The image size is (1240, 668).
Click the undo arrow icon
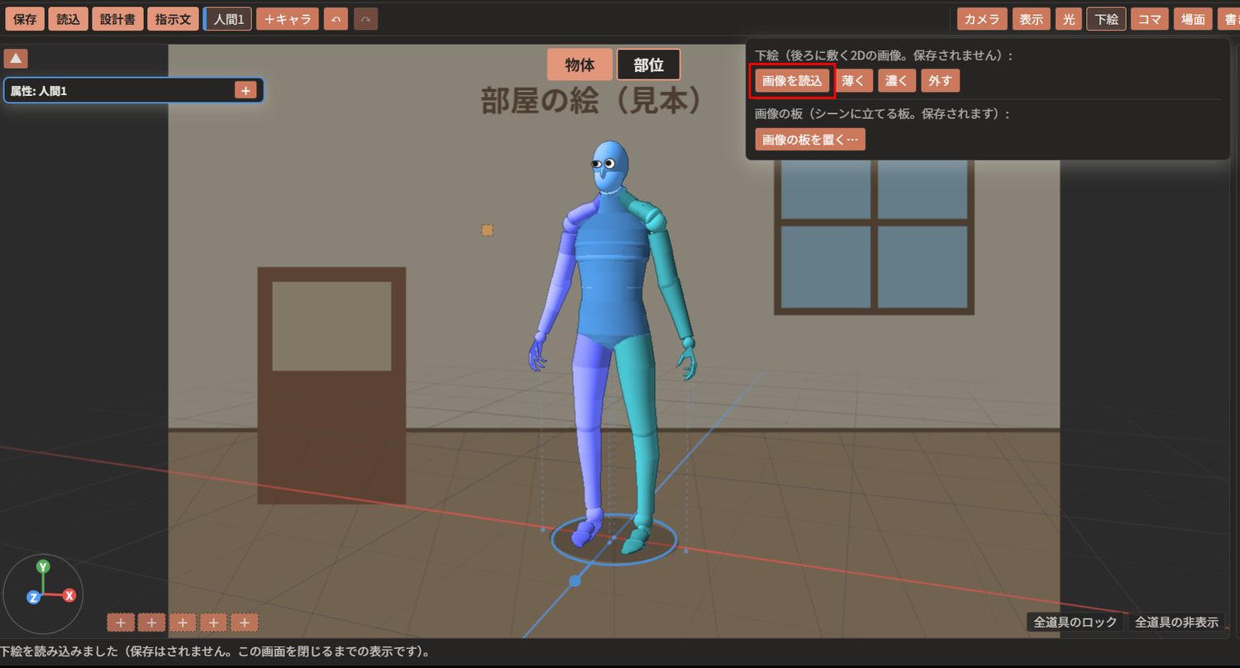point(336,19)
